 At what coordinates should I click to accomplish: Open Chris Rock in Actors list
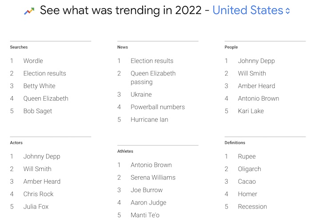38,194
